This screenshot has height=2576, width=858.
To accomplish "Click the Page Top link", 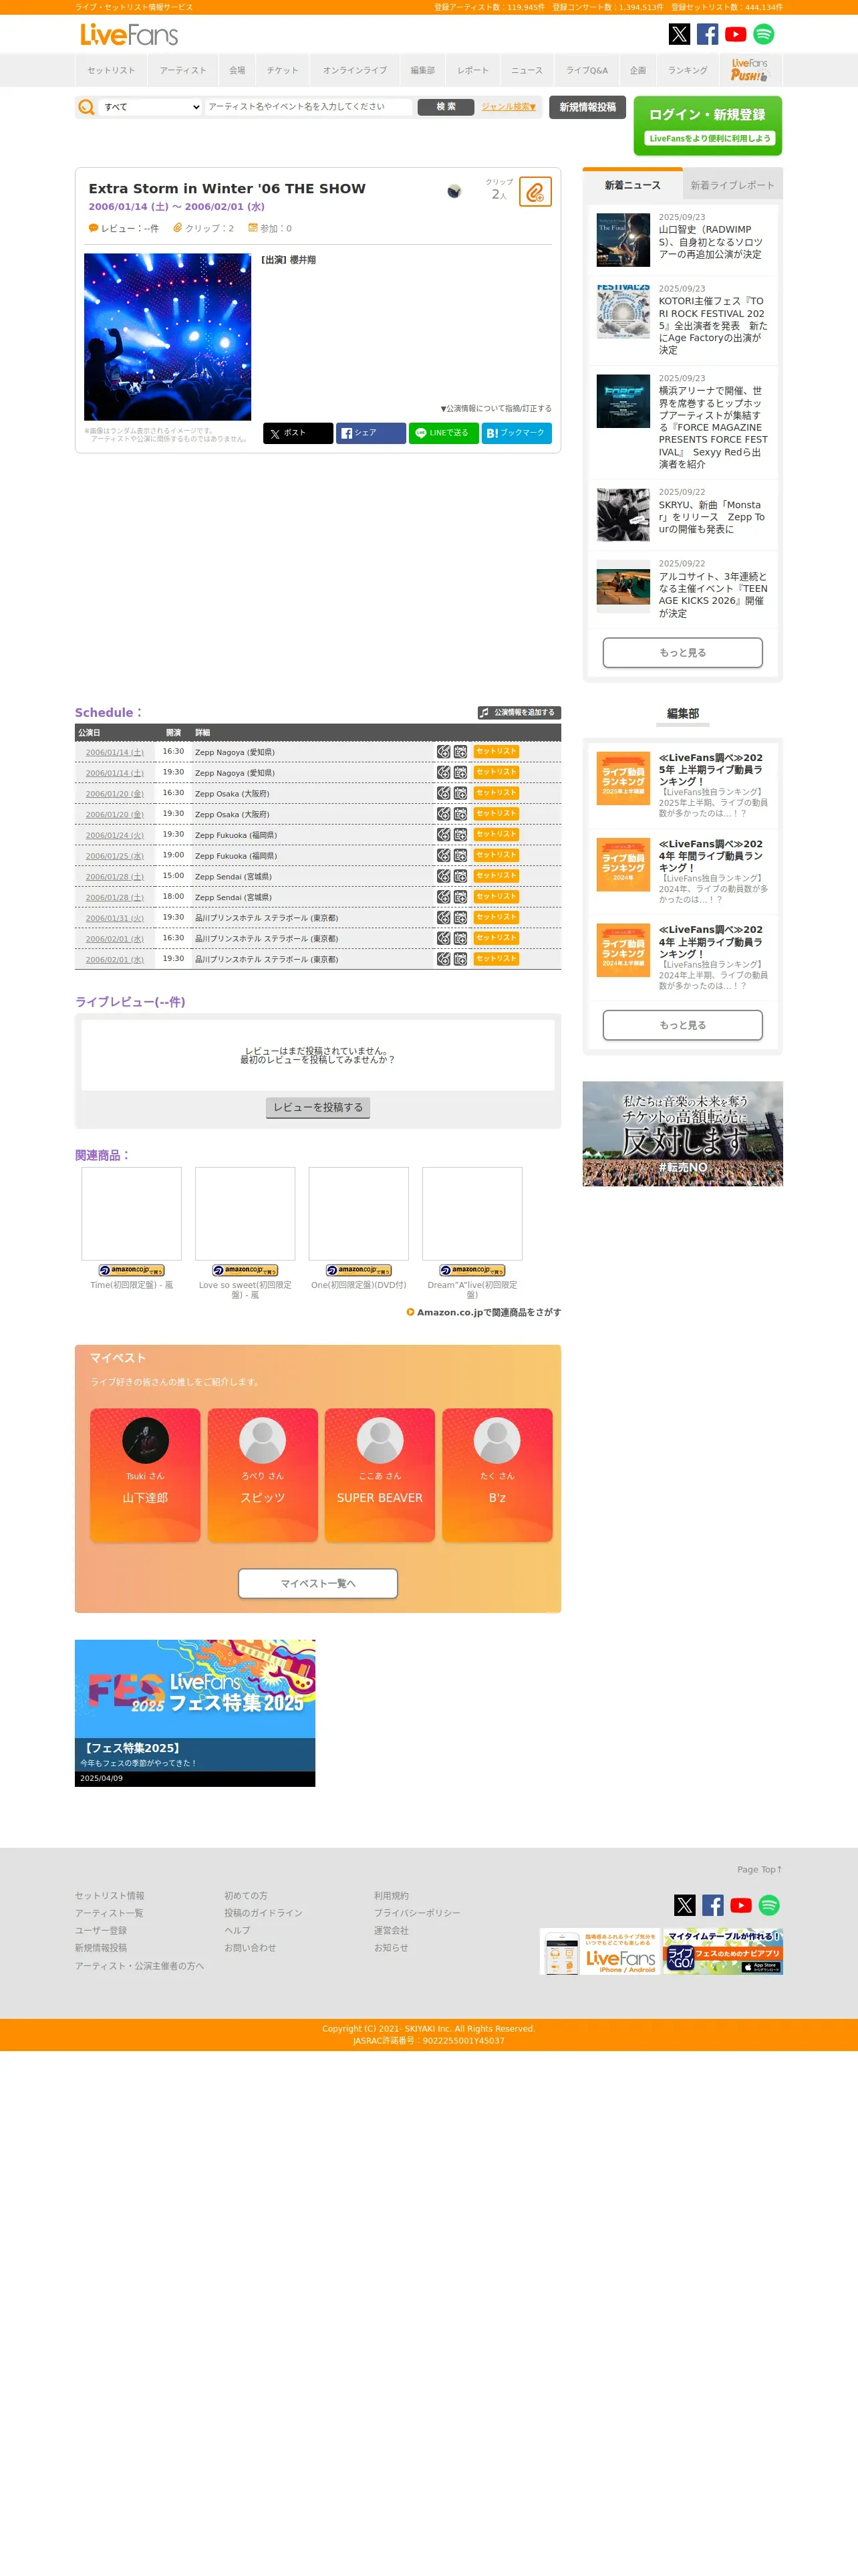I will (x=759, y=1869).
